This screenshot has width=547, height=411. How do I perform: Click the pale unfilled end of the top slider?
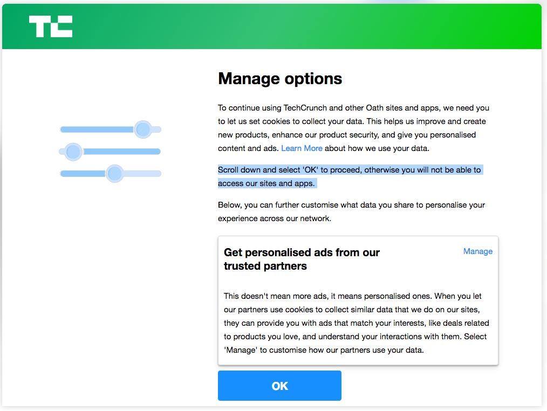tap(156, 129)
